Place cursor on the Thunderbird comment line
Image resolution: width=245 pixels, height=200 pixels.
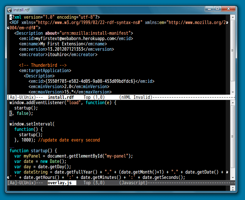pyautogui.click(x=43, y=65)
